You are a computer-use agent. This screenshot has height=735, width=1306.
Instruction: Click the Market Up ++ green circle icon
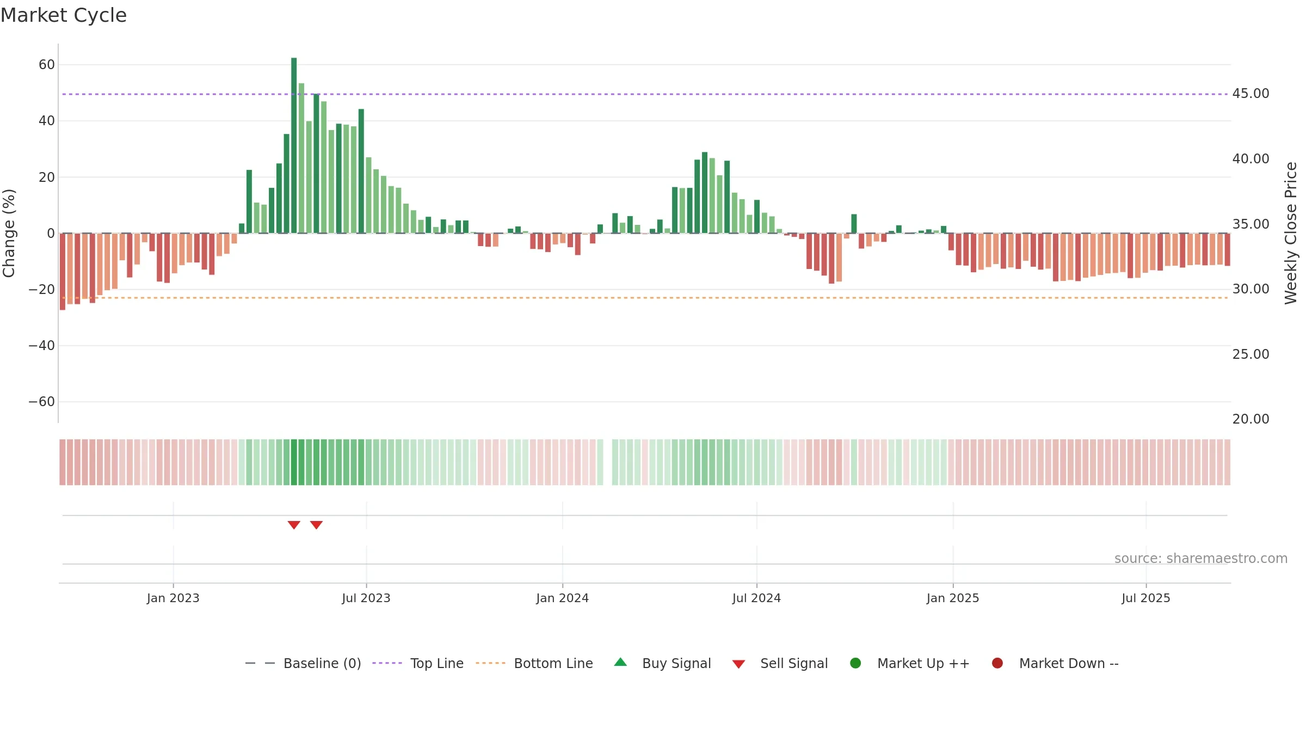point(855,663)
